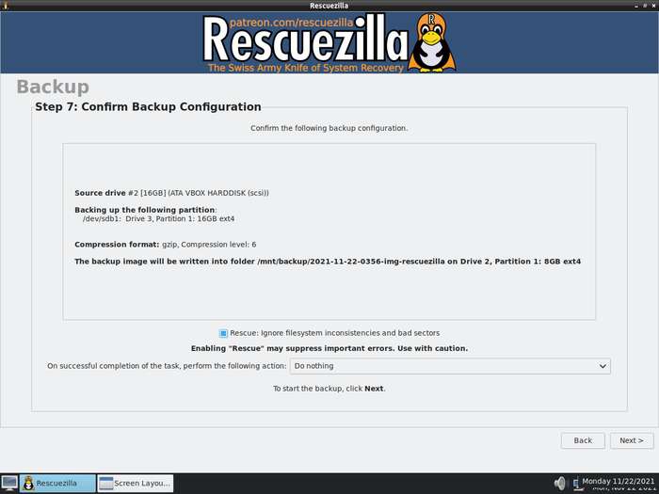Click Next to start the backup
The width and height of the screenshot is (659, 494).
[632, 440]
